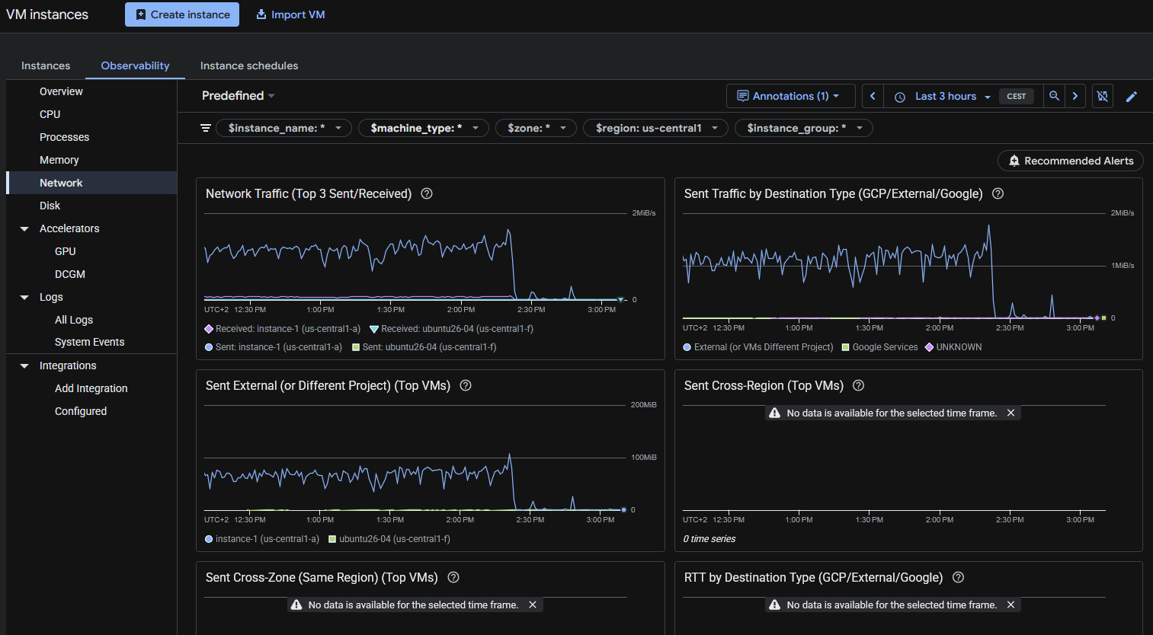Screen dimensions: 1153x635
Task: Open help icon for Network Traffic chart
Action: 427,193
